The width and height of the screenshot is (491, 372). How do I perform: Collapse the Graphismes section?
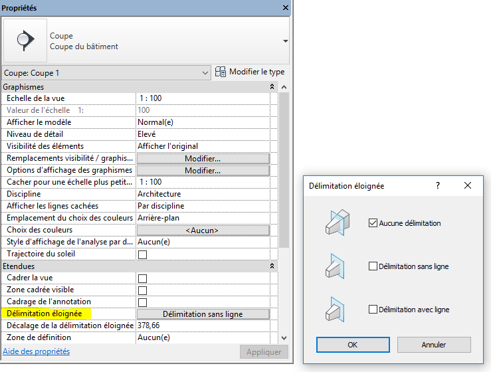272,87
